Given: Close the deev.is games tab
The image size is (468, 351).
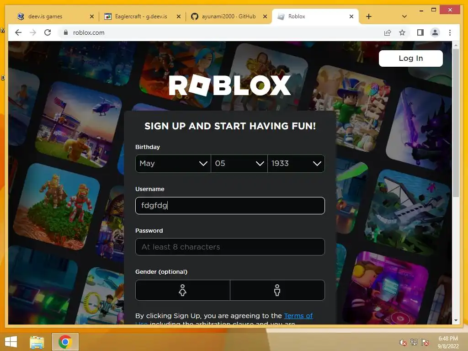Looking at the screenshot, I should pyautogui.click(x=91, y=16).
